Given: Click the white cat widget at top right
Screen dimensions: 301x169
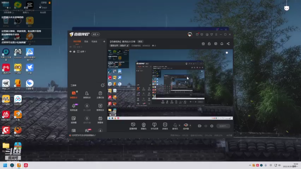Looking at the screenshot, I should coord(286,8).
